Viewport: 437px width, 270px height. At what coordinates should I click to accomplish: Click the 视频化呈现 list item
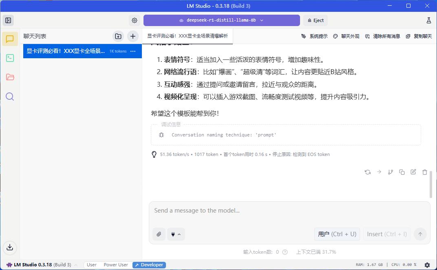(263, 97)
